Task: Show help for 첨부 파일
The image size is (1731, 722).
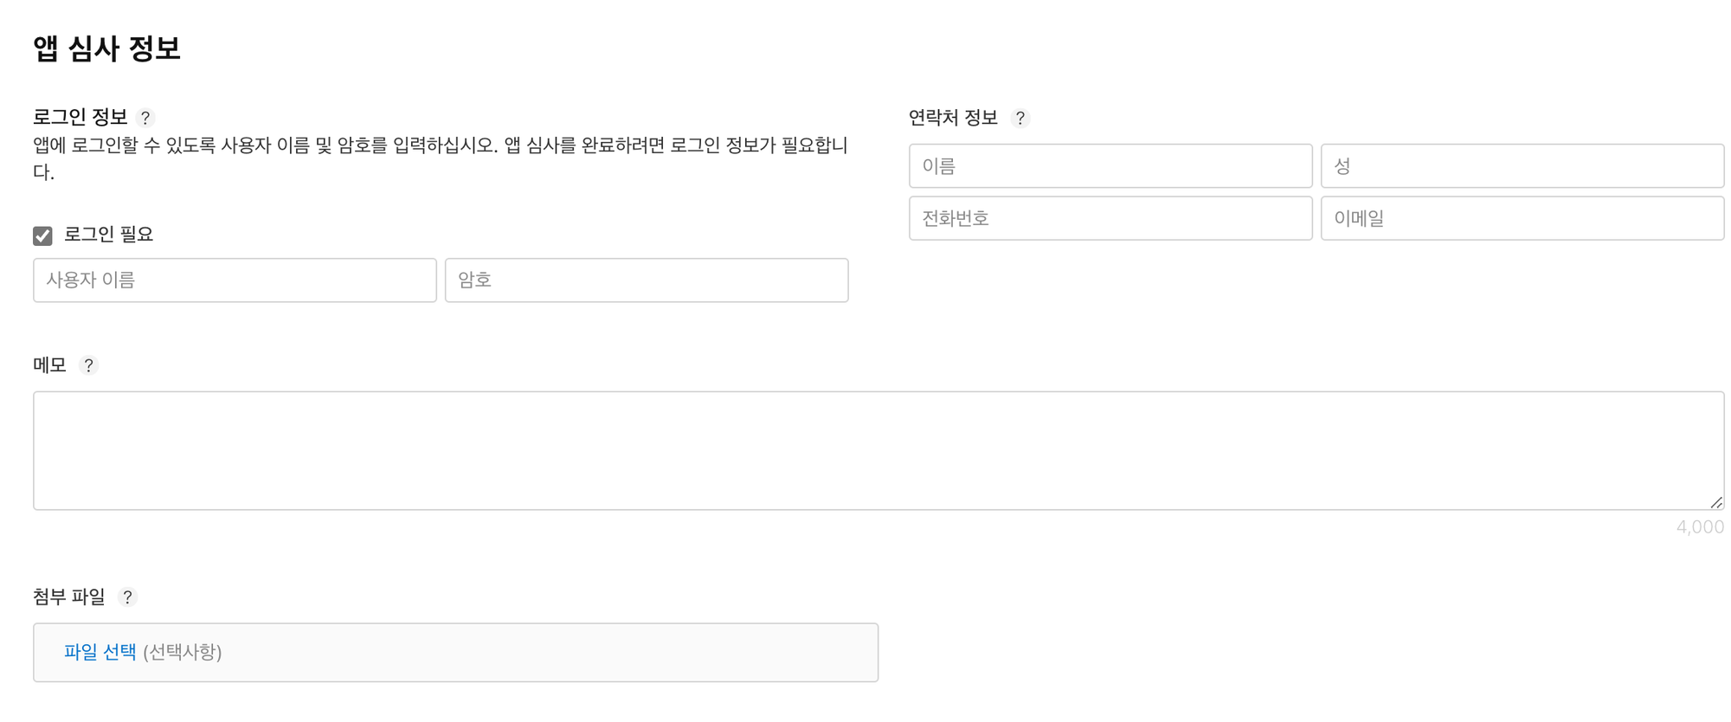Action: coord(127,597)
